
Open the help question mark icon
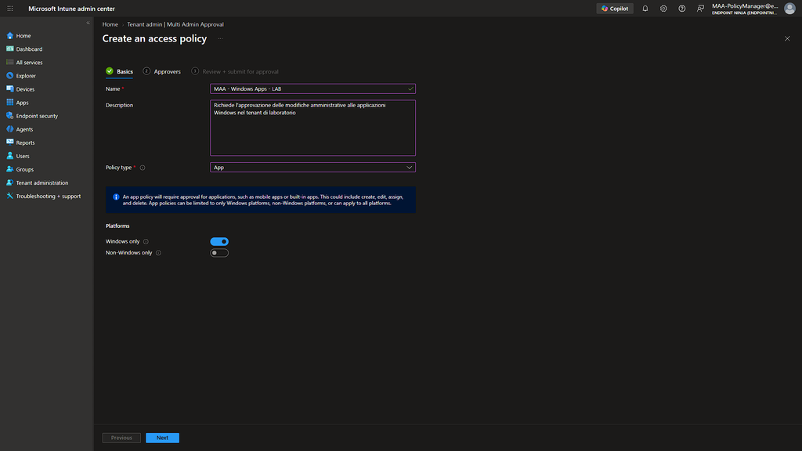(682, 9)
